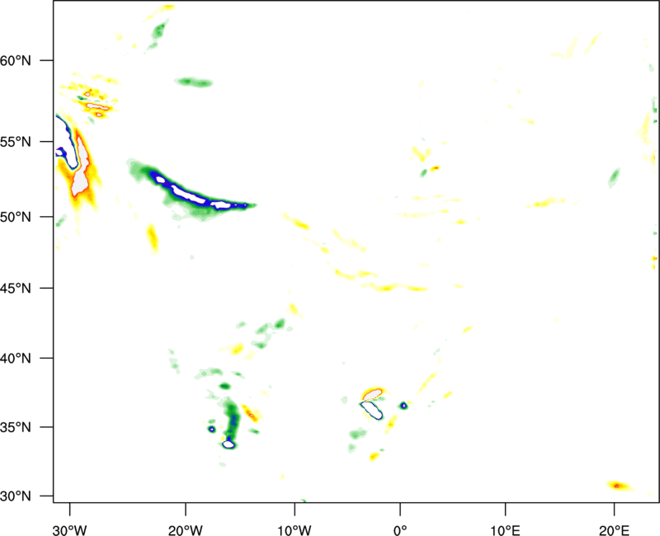Click the 60°N latitude label
The image size is (660, 536).
click(x=16, y=61)
